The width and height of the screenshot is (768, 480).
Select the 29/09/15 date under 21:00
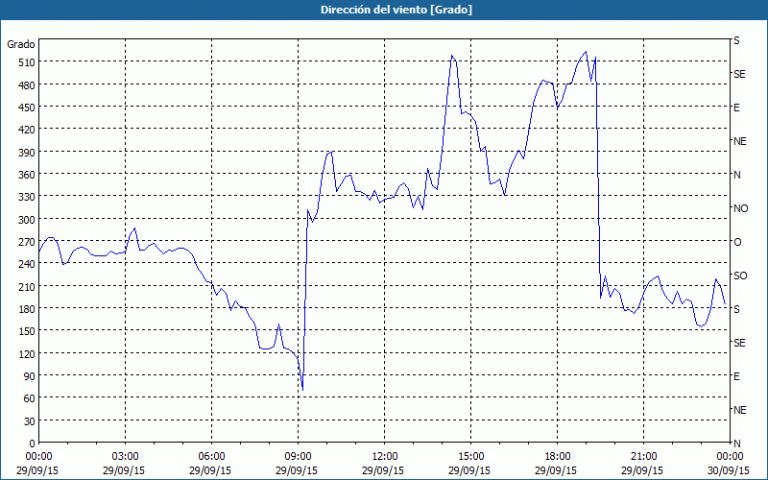point(642,470)
